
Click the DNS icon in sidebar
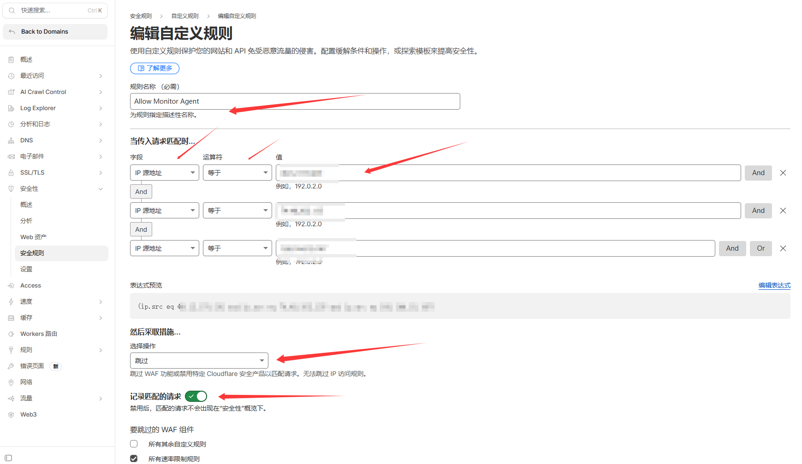pos(11,141)
